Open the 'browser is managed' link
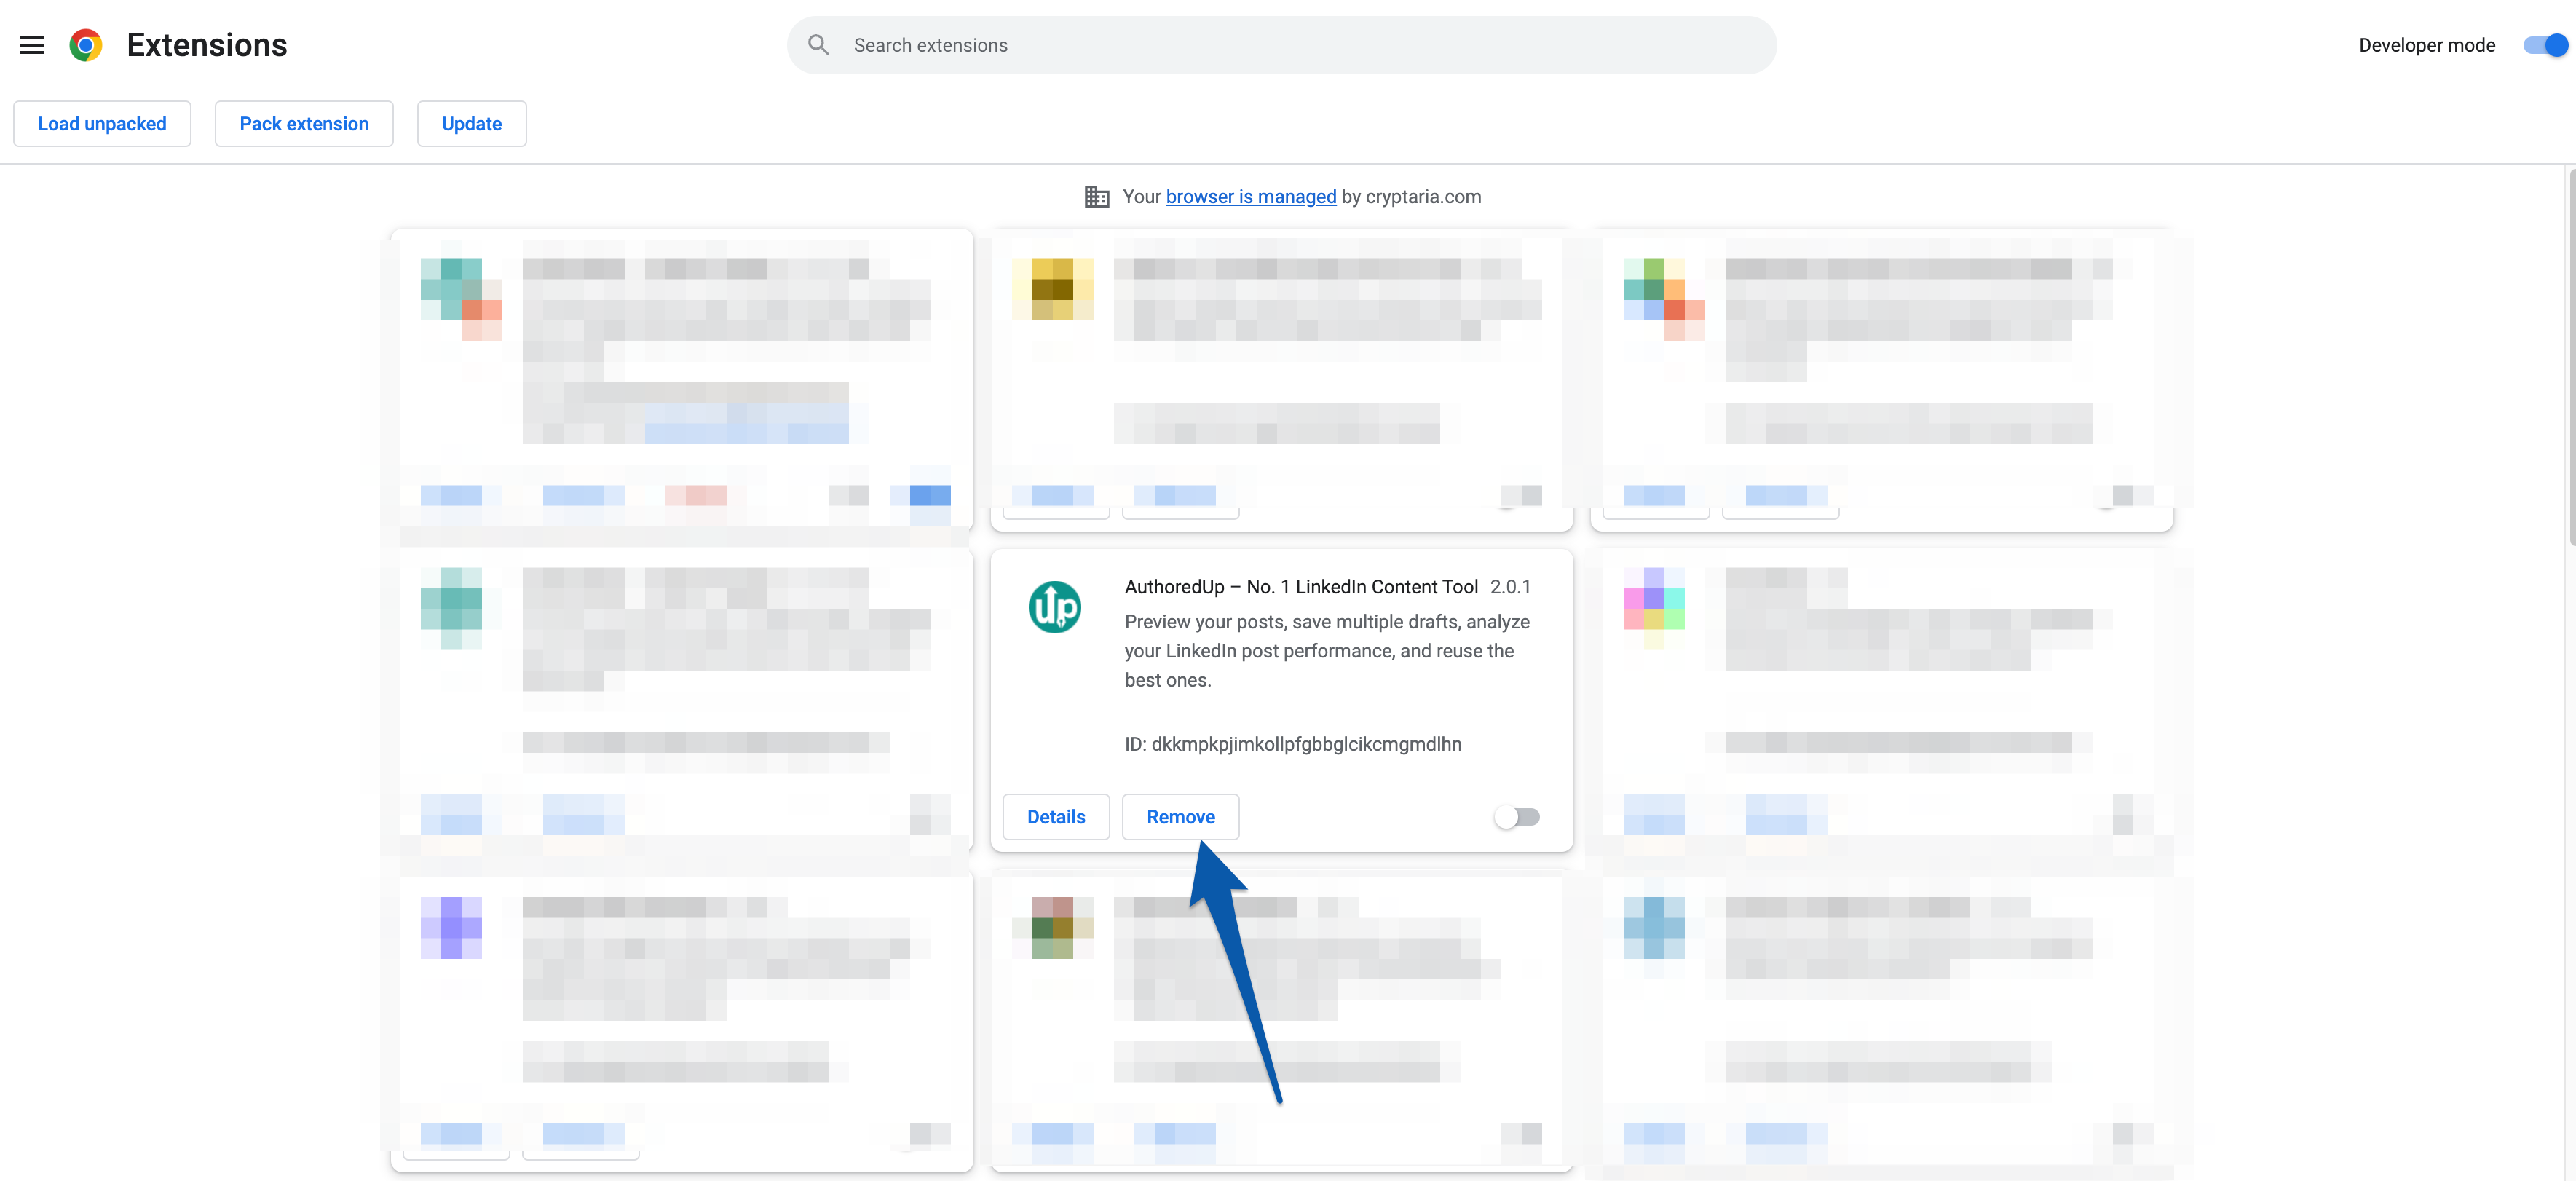The image size is (2576, 1181). pos(1250,197)
